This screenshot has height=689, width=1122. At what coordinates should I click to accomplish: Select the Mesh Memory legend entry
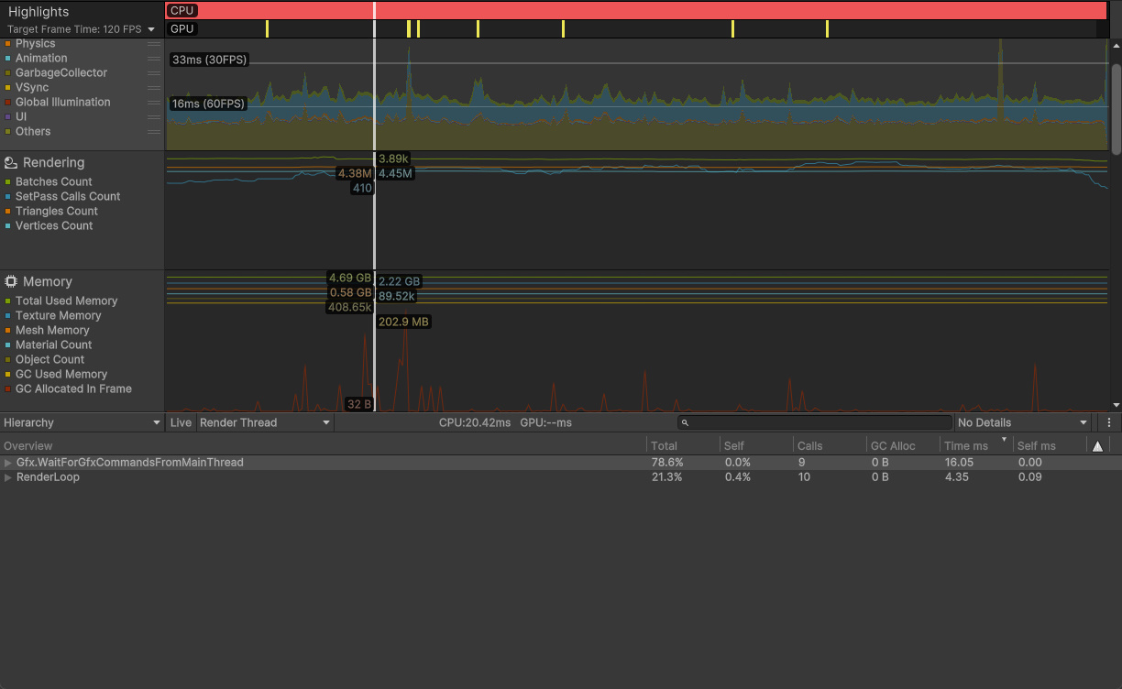(x=52, y=330)
